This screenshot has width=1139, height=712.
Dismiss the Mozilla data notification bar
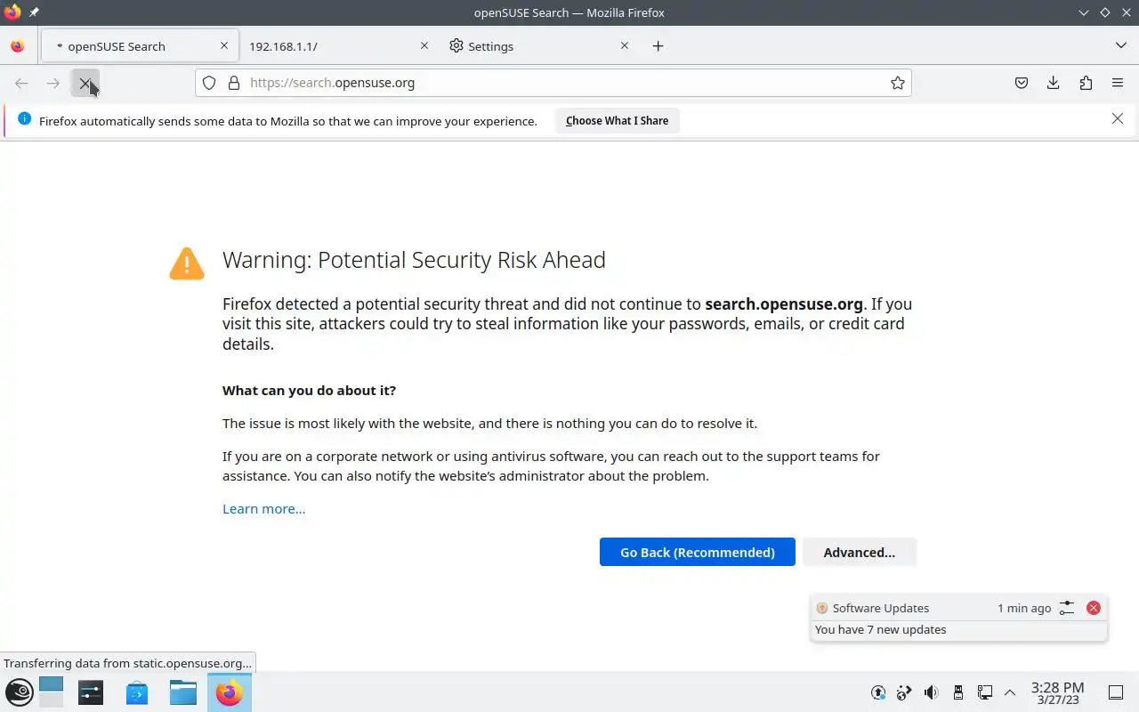click(1118, 118)
